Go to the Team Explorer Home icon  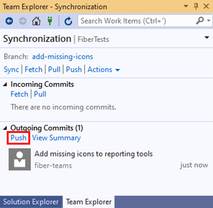[x=36, y=21]
